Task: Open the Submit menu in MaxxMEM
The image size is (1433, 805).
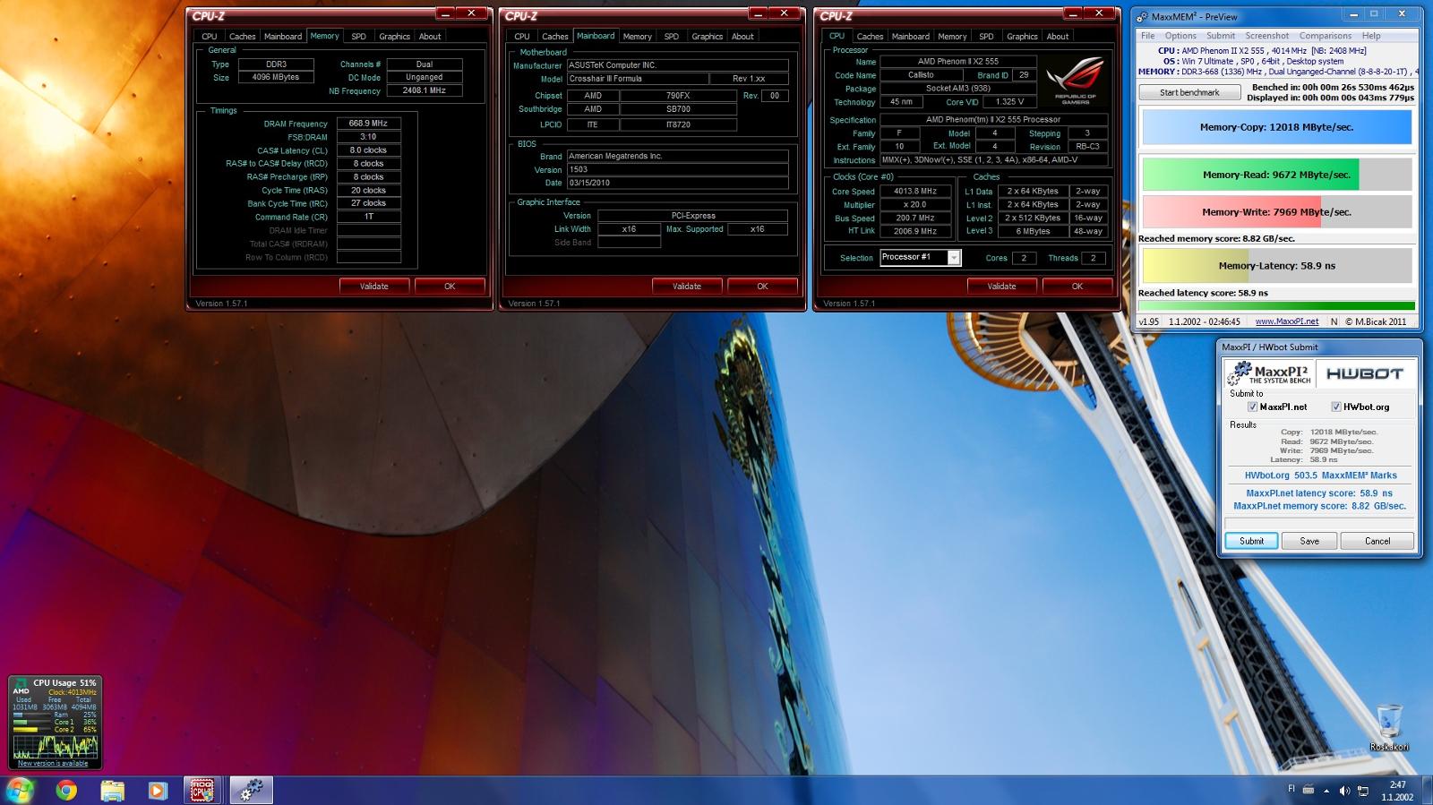Action: pos(1220,36)
